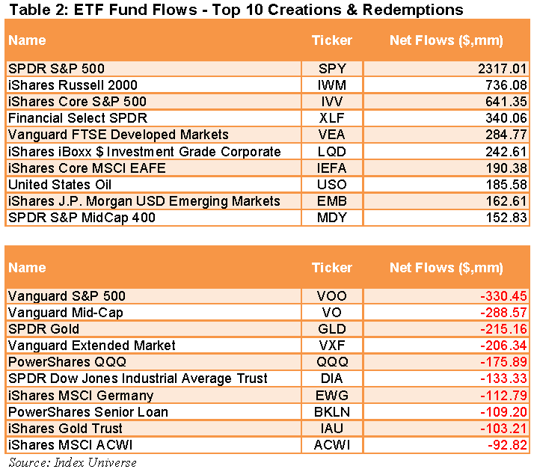Image resolution: width=537 pixels, height=472 pixels.
Task: Select the iShares Gold Trust name cell
Action: 64,428
